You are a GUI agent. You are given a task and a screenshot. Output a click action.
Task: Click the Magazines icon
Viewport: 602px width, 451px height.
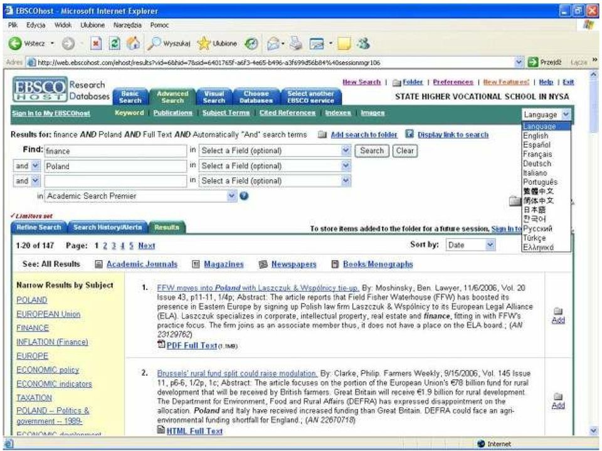[196, 264]
